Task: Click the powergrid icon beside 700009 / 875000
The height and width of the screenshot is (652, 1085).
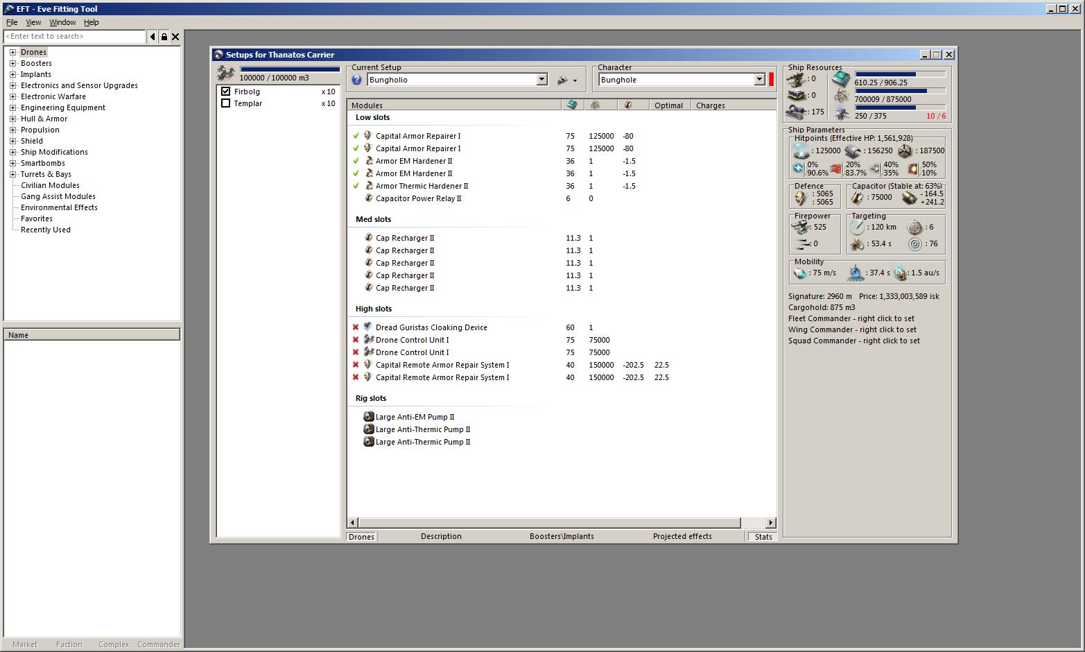Action: 841,96
